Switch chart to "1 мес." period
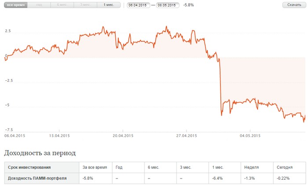 click(x=109, y=5)
